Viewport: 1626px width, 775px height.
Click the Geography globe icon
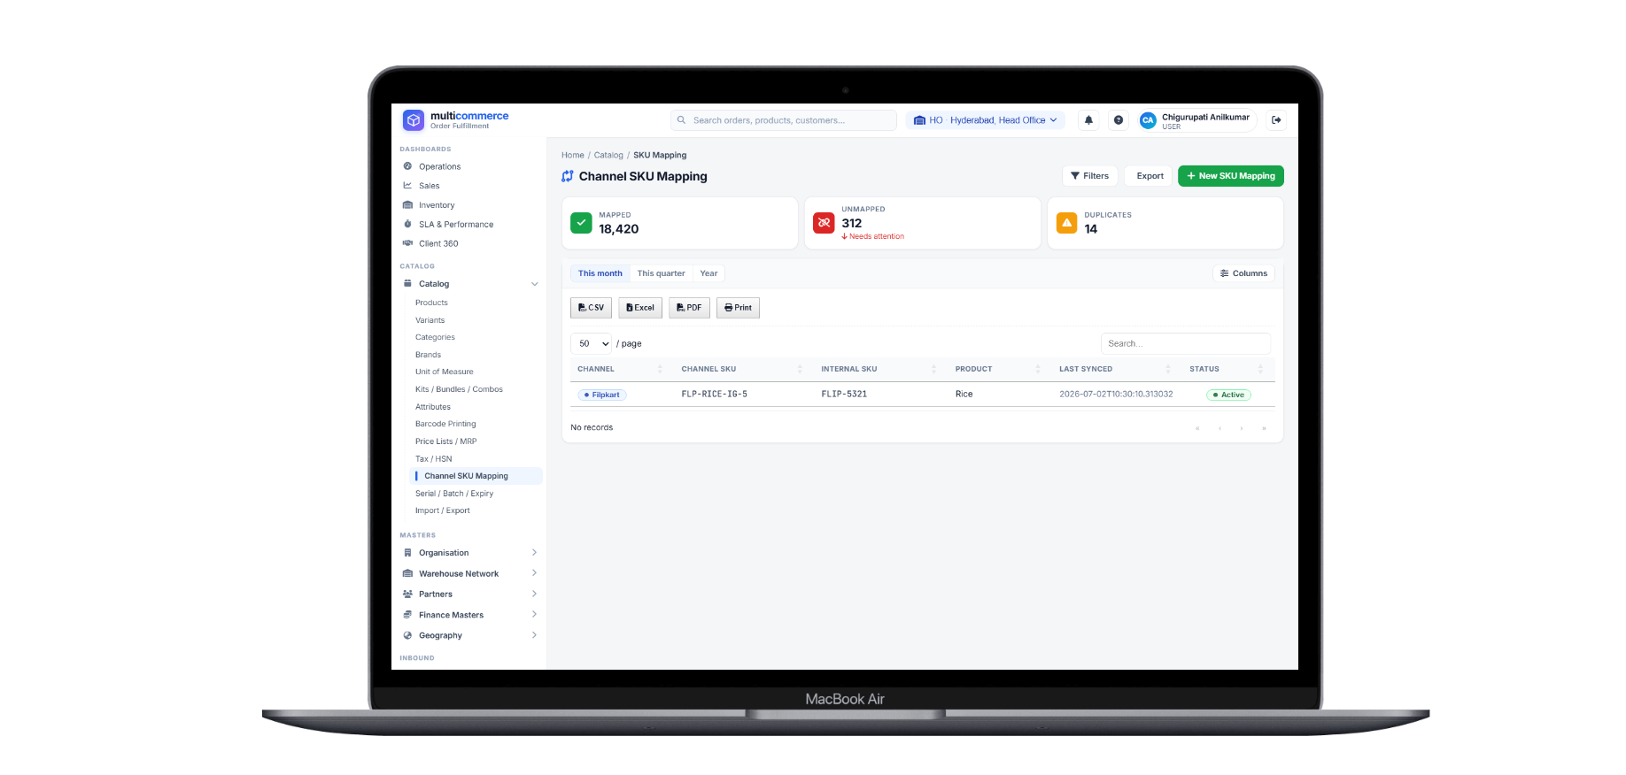coord(407,635)
